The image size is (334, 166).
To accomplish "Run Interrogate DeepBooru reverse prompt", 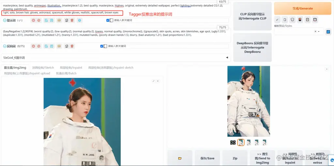I will tap(252, 47).
